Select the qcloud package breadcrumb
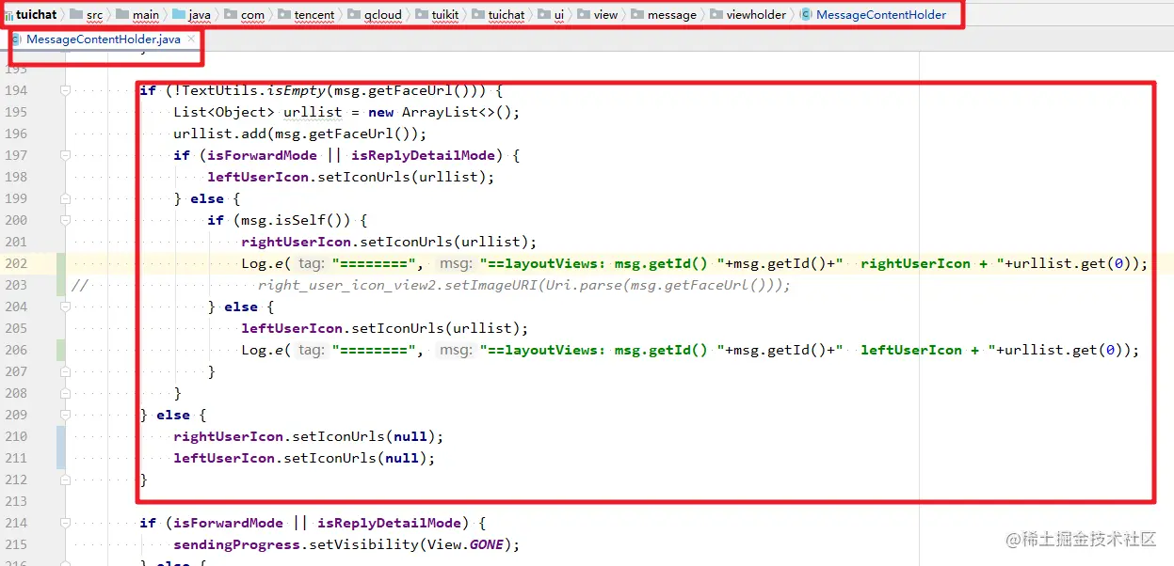 (375, 15)
